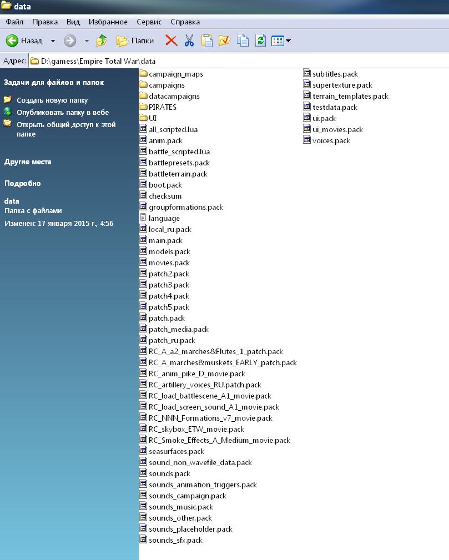This screenshot has width=449, height=560.
Task: Select all_scripted.lua file icon
Action: [x=143, y=129]
